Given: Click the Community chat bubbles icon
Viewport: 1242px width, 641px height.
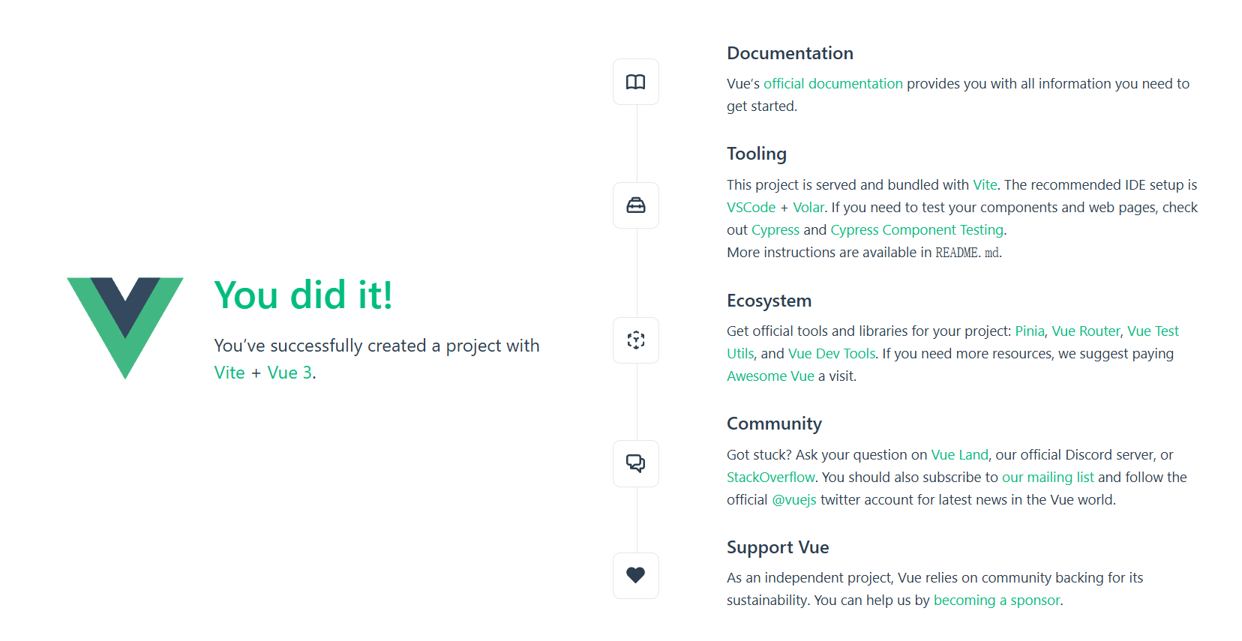Looking at the screenshot, I should [635, 463].
